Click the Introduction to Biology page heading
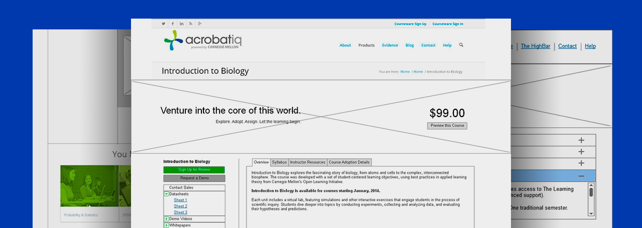This screenshot has width=642, height=228. click(x=205, y=71)
